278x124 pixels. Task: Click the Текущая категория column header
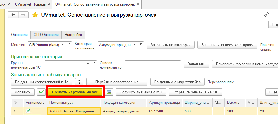pyautogui.click(x=124, y=103)
